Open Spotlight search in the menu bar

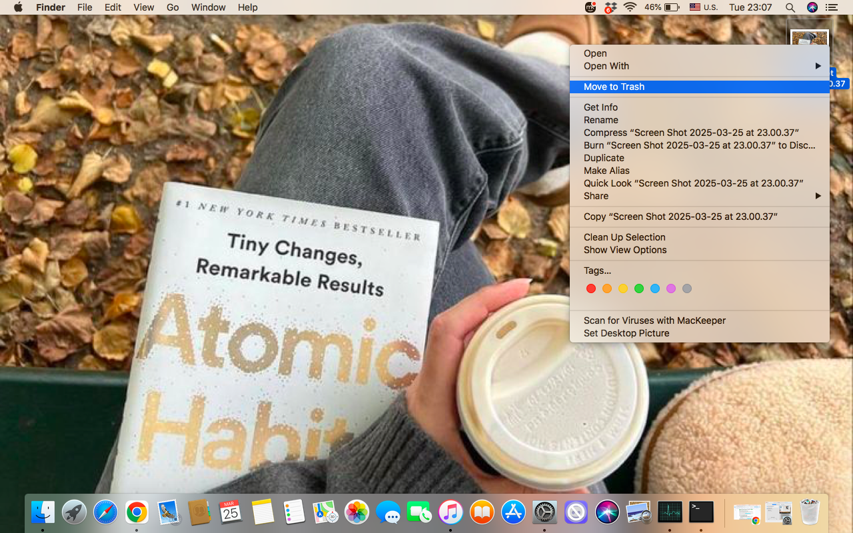tap(790, 7)
